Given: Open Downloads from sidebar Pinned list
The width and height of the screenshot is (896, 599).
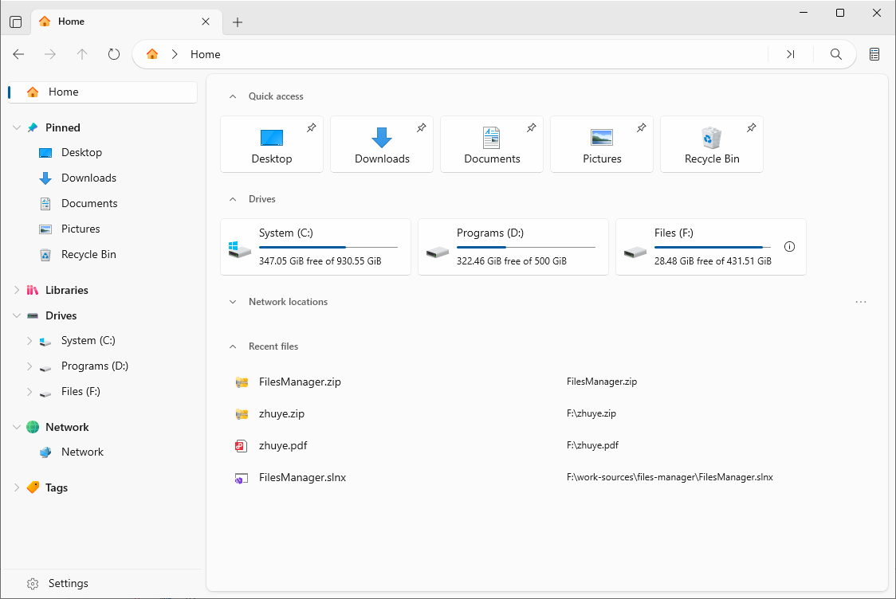Looking at the screenshot, I should pyautogui.click(x=88, y=178).
